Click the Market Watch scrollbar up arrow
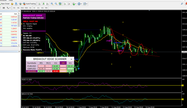Screen dimensions: 187x108 point(19,14)
